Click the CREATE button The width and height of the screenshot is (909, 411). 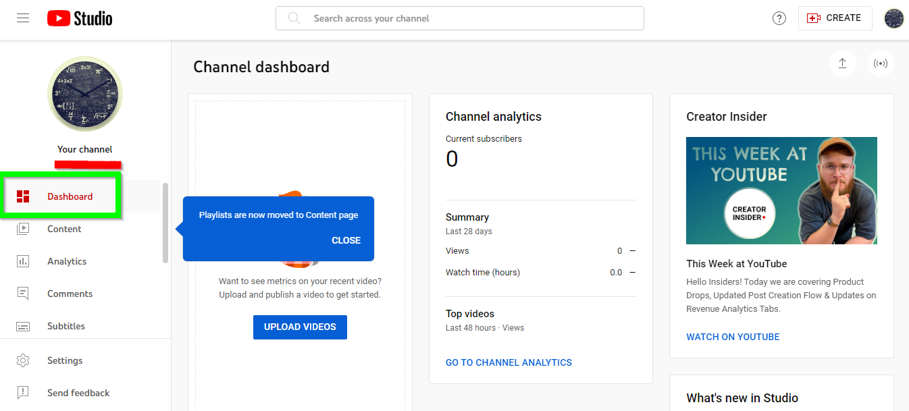click(x=835, y=18)
